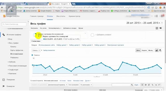
Task: Open Другое primary dimension dropdown
Action: pos(88,81)
